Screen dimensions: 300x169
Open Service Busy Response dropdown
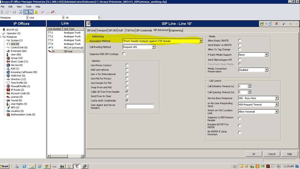click(x=277, y=98)
